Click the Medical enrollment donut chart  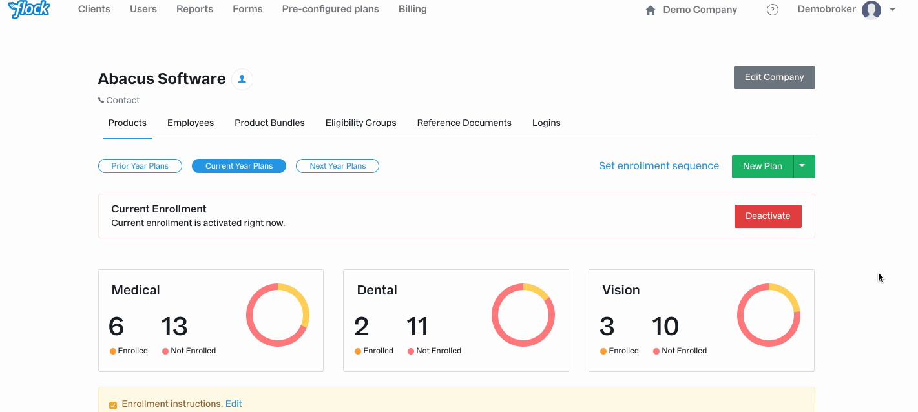point(278,315)
